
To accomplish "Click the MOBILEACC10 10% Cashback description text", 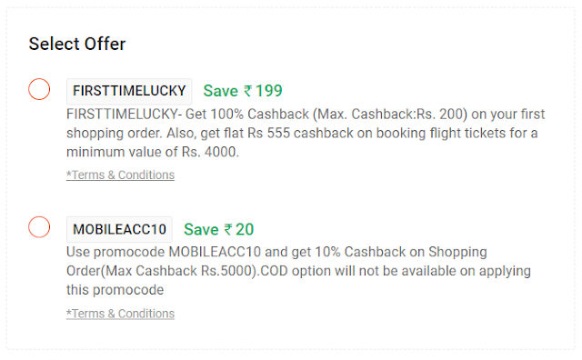I will (x=298, y=271).
